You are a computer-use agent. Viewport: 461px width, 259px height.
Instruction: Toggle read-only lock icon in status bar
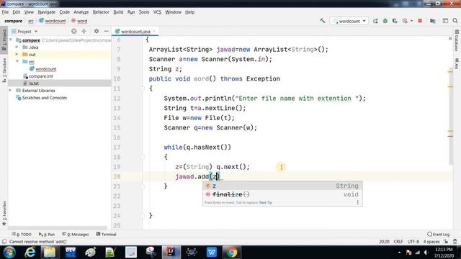click(446, 242)
